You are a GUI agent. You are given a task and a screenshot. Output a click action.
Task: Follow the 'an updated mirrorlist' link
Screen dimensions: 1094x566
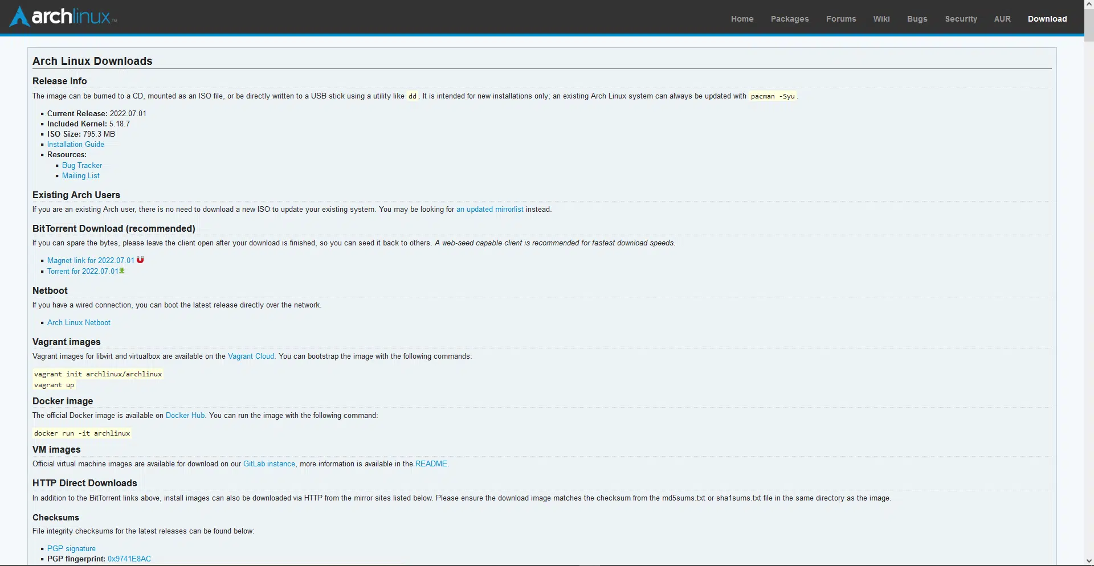[489, 210]
